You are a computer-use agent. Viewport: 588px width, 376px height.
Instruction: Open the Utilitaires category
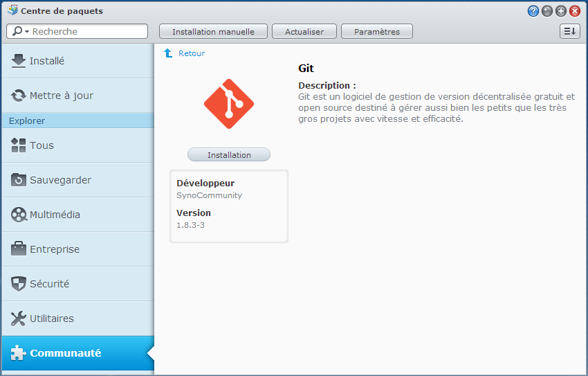coord(78,319)
